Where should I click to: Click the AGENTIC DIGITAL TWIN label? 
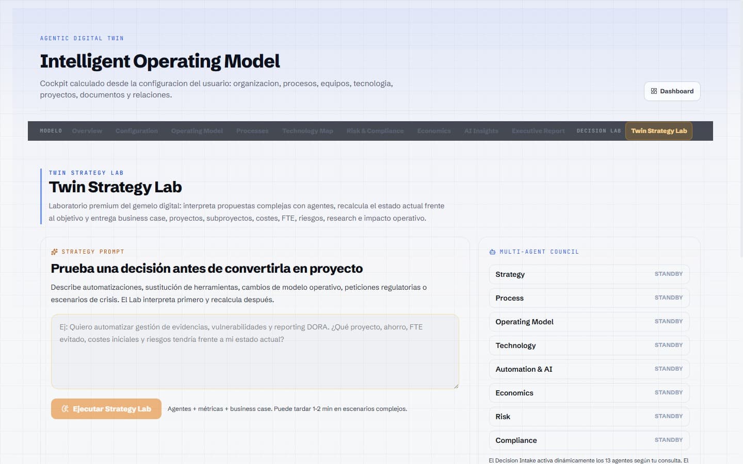point(82,38)
